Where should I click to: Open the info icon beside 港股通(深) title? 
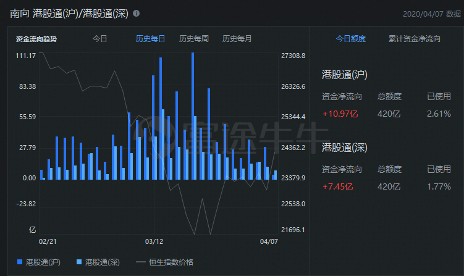(x=136, y=14)
